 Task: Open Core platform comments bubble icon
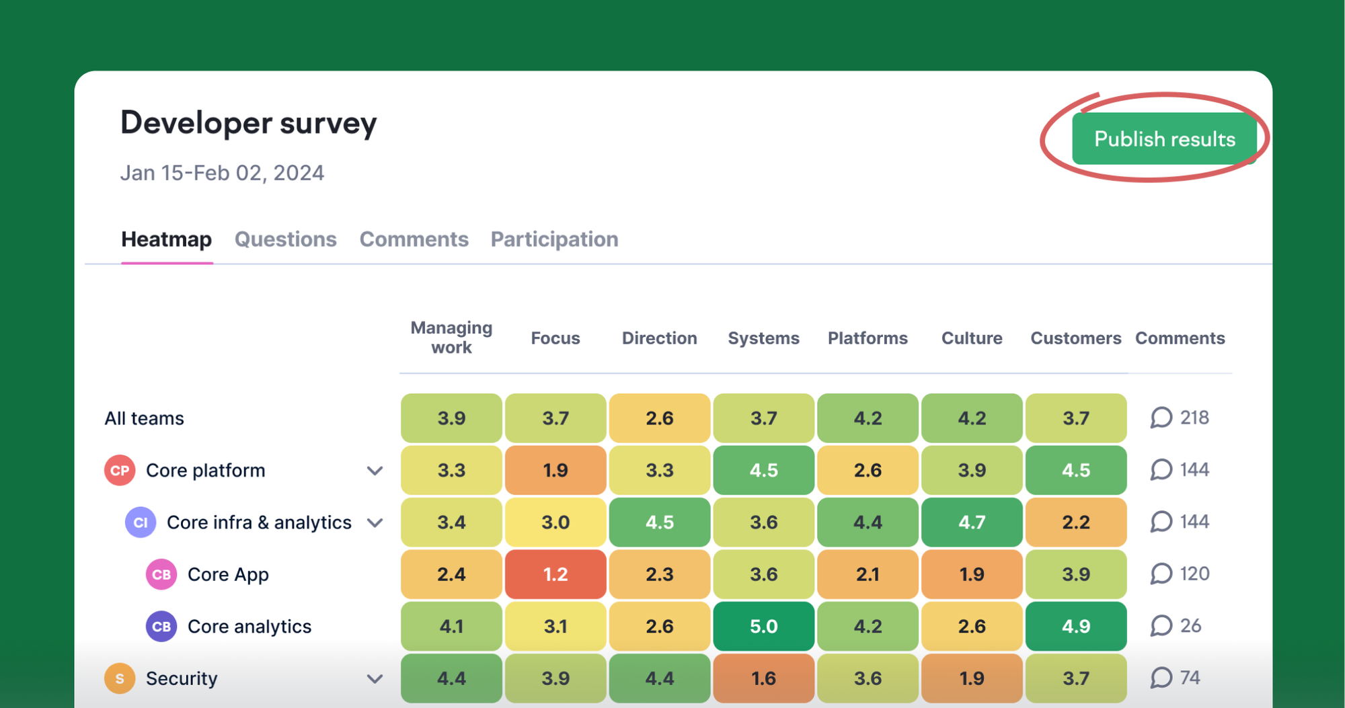pyautogui.click(x=1161, y=469)
